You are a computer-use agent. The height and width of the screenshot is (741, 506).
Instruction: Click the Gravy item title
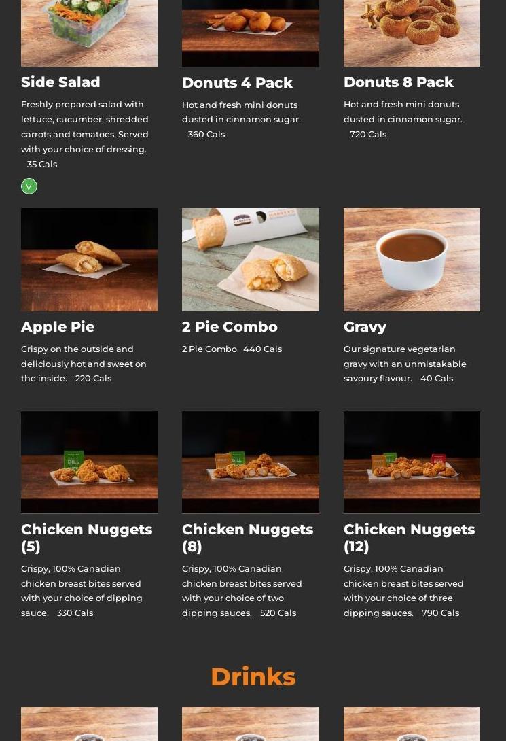click(365, 327)
